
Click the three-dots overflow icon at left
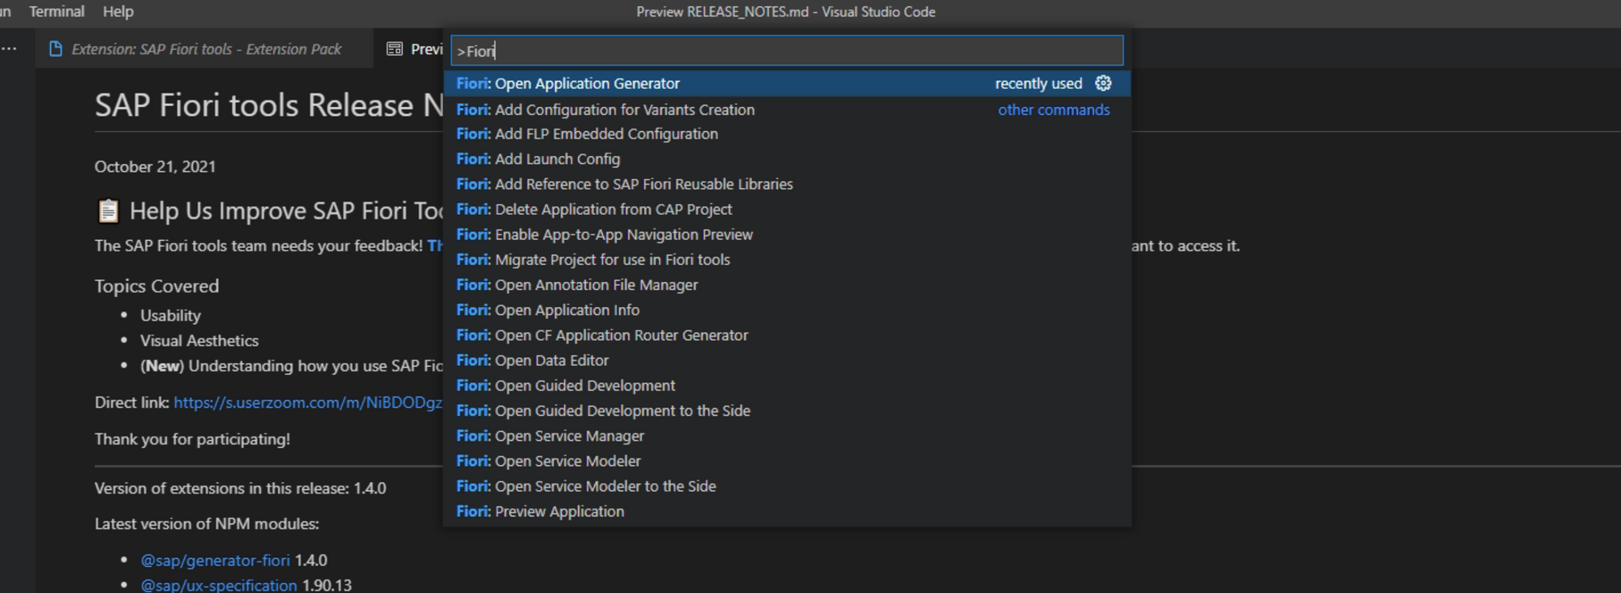(x=9, y=49)
